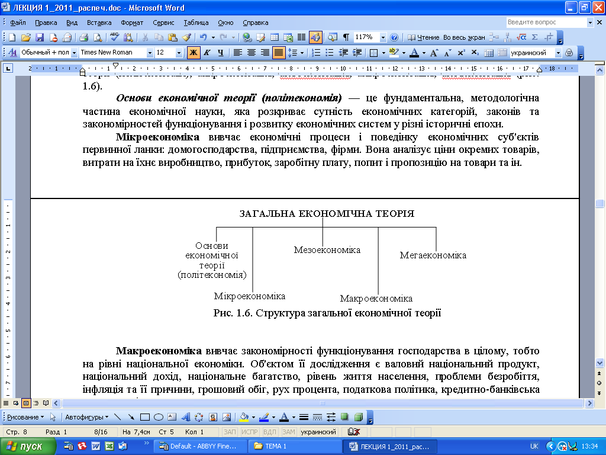Open the style dropdown 'Обычный + пол'
The image size is (606, 455).
tap(74, 53)
